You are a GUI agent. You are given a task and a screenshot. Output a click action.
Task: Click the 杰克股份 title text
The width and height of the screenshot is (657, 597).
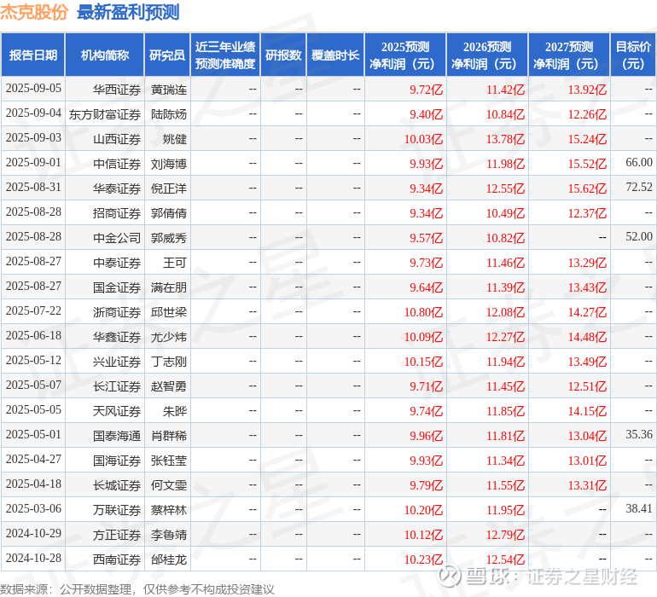coord(34,12)
